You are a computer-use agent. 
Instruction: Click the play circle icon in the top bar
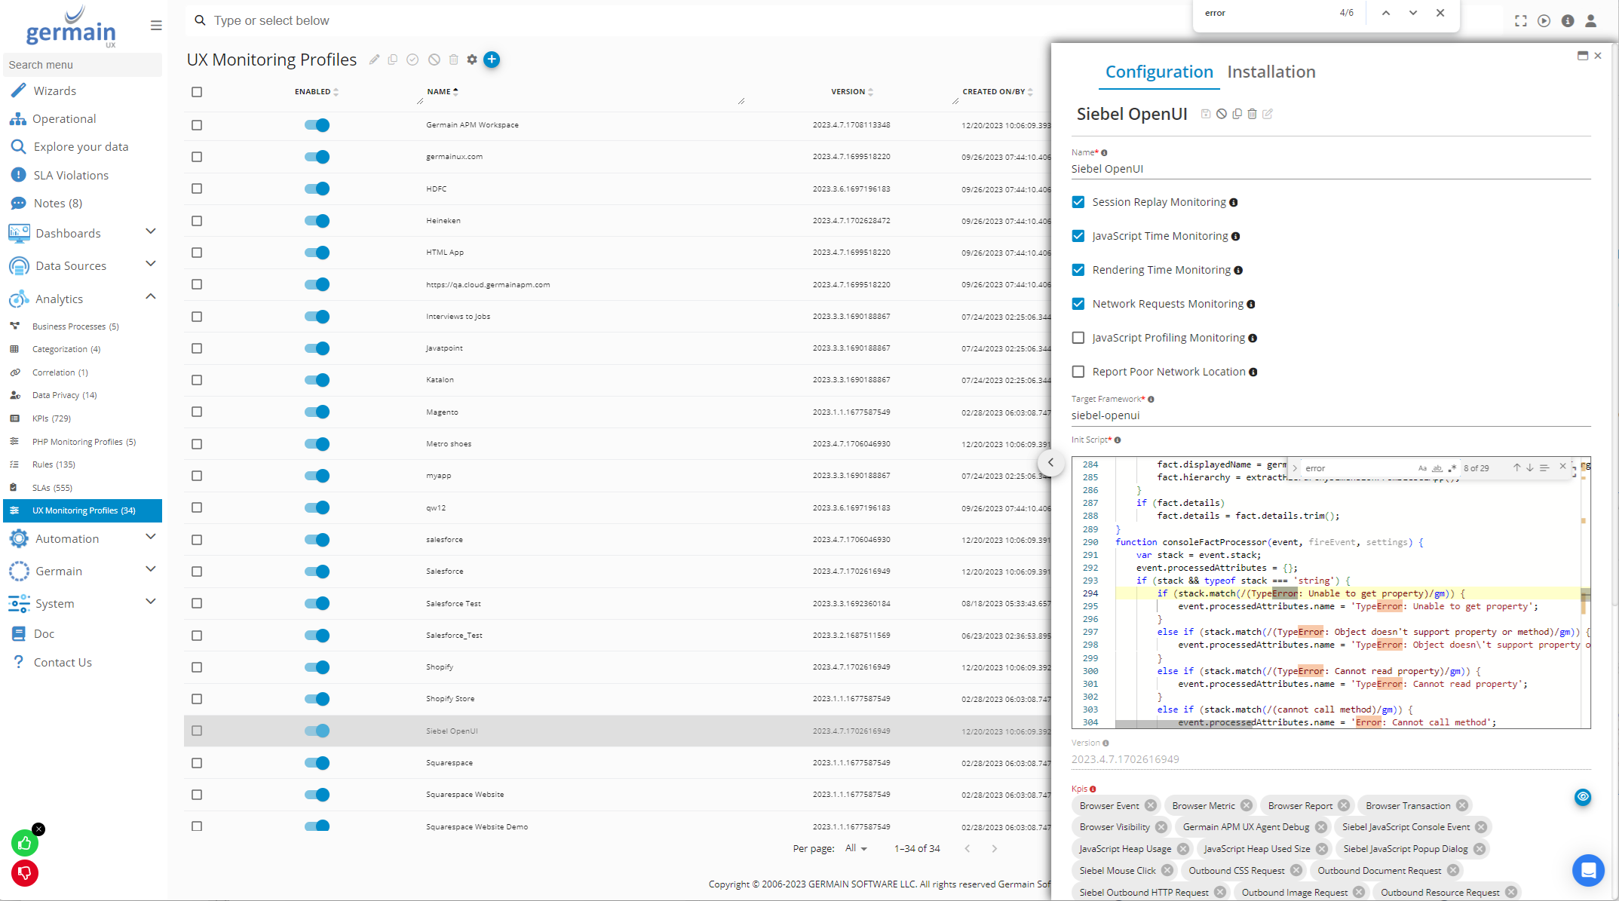[x=1544, y=21]
